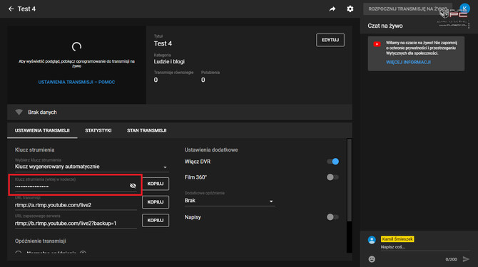Open settings with the gear icon
478x267 pixels.
[350, 9]
